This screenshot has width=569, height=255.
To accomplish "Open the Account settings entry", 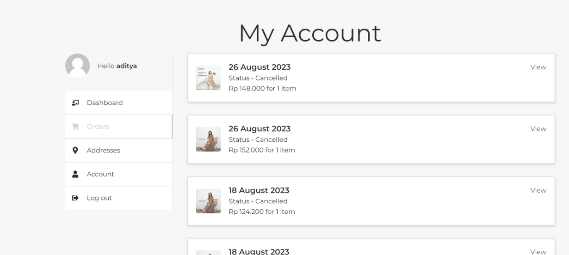I will point(100,174).
